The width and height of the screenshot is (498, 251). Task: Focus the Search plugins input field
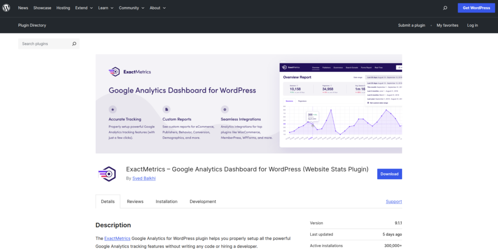[49, 44]
